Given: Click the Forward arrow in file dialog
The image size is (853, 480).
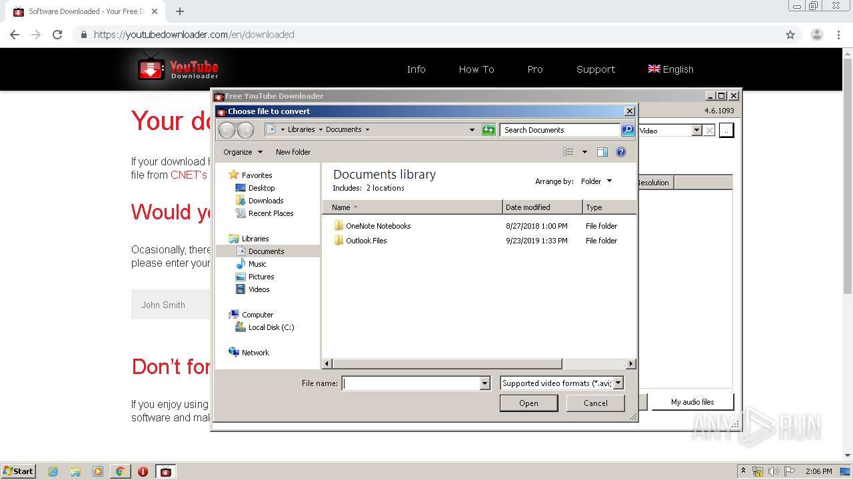Looking at the screenshot, I should point(245,130).
